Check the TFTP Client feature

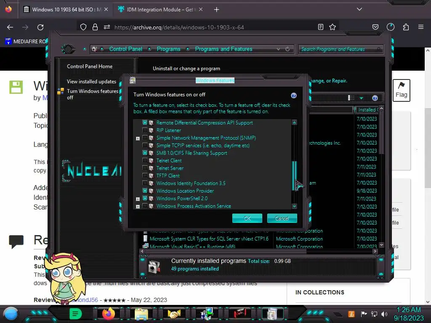[145, 175]
